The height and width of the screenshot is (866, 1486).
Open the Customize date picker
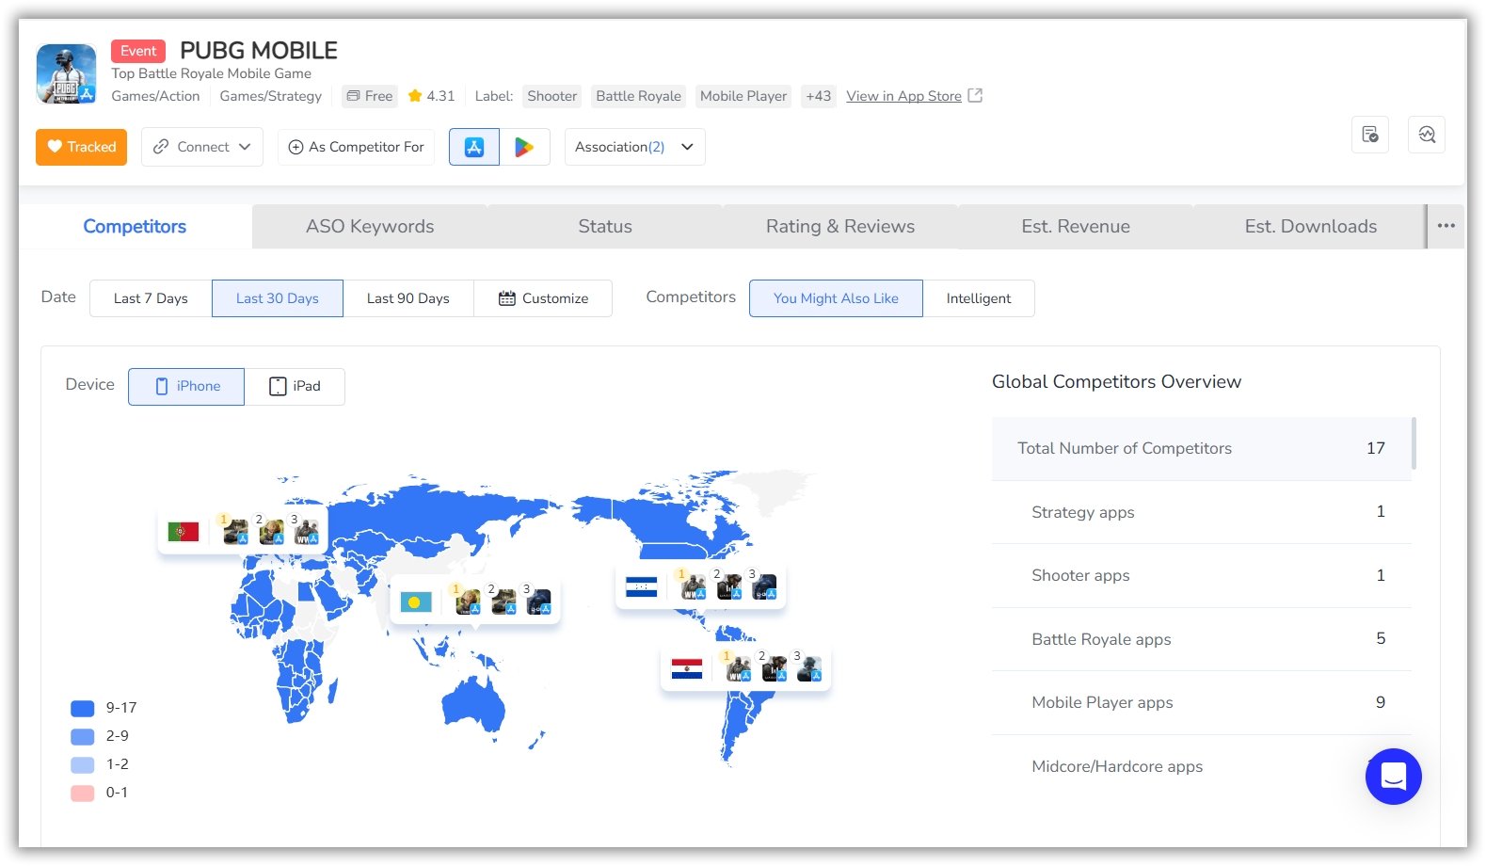[543, 298]
